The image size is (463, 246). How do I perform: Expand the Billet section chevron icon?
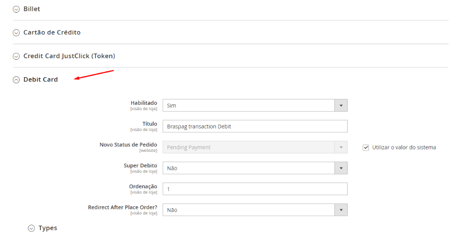[16, 9]
